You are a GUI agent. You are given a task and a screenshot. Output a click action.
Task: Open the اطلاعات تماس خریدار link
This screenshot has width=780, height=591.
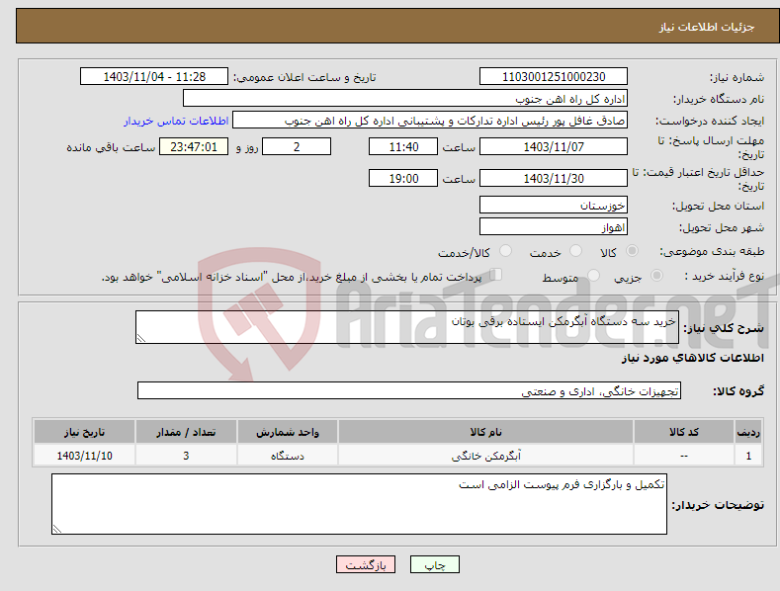176,121
